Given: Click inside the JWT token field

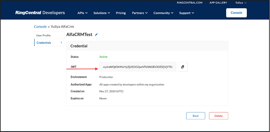Looking at the screenshot, I should 138,67.
